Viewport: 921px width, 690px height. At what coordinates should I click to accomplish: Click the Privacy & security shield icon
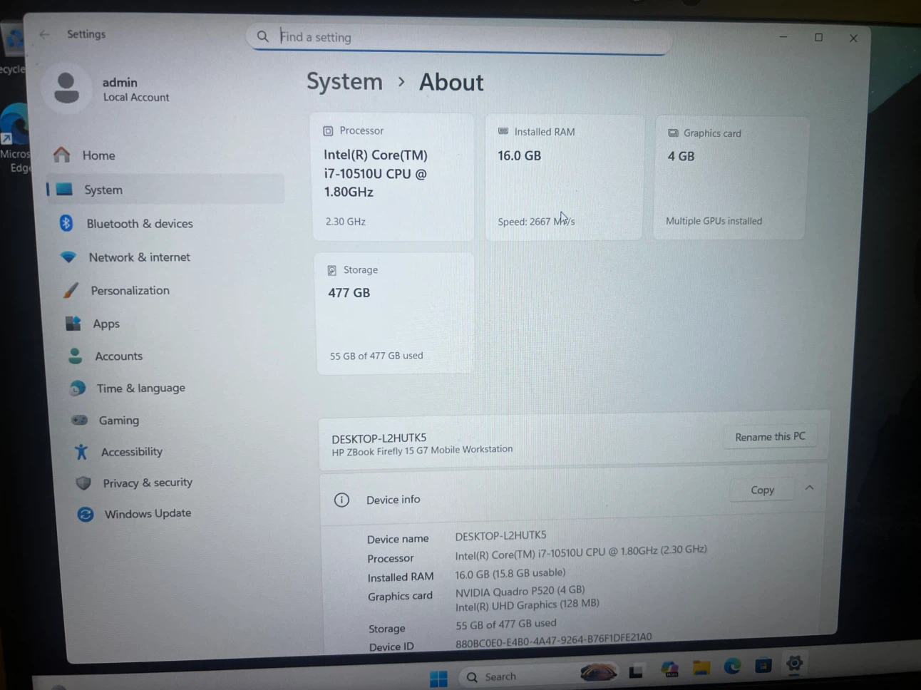point(83,483)
